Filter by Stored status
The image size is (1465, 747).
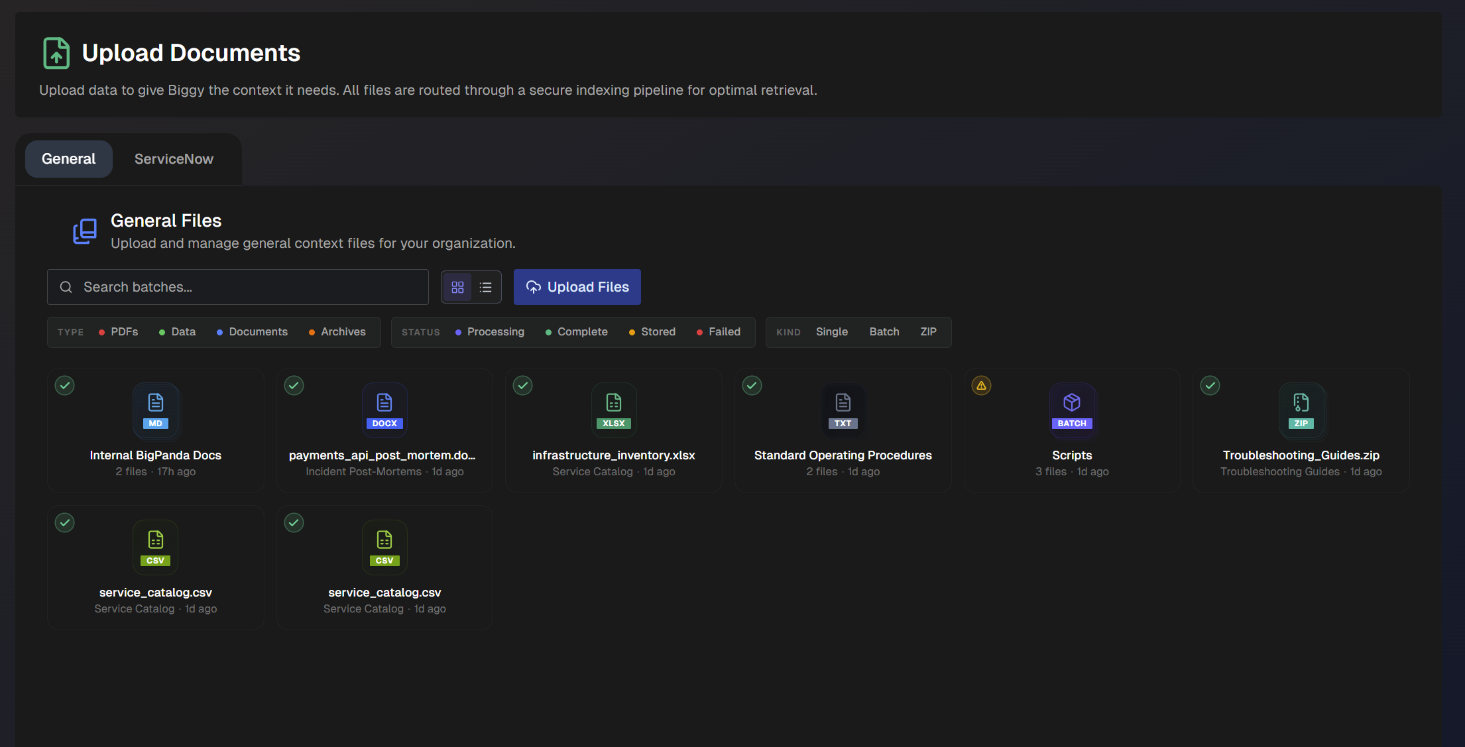pos(652,332)
